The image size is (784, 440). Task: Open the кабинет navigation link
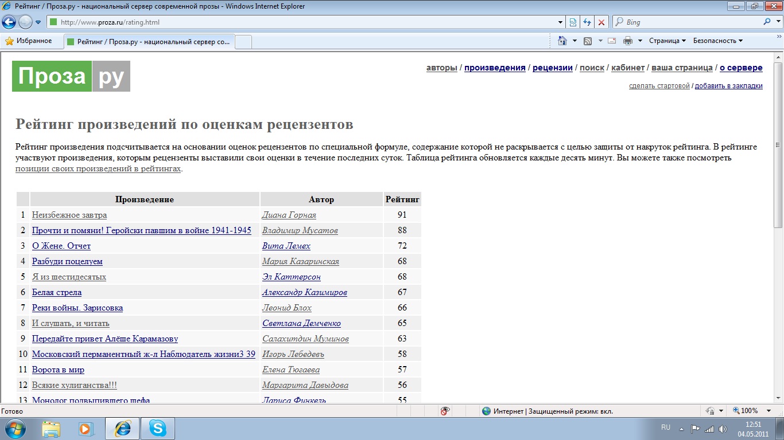[x=628, y=68]
